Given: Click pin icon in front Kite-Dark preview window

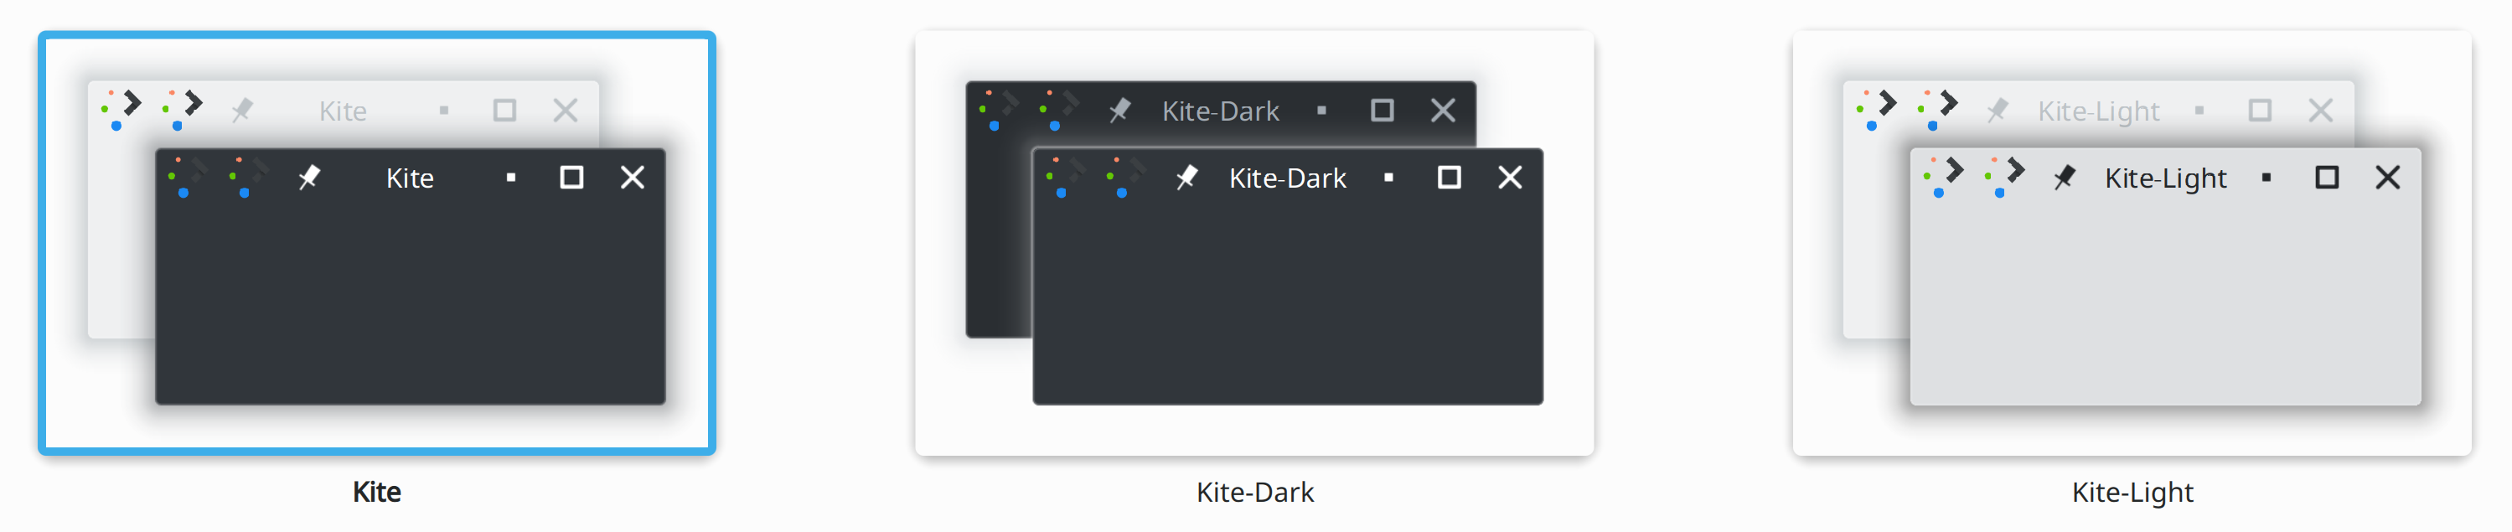Looking at the screenshot, I should pos(1186,178).
